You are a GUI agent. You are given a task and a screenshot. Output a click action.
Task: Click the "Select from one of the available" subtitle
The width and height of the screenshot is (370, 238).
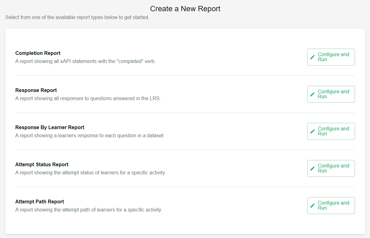pyautogui.click(x=77, y=17)
